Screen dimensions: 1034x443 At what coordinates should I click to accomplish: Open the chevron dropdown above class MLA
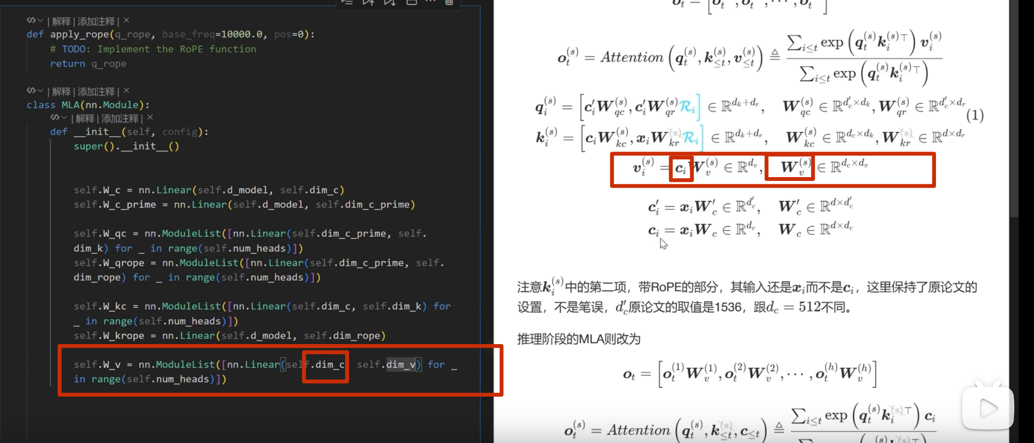pos(41,91)
